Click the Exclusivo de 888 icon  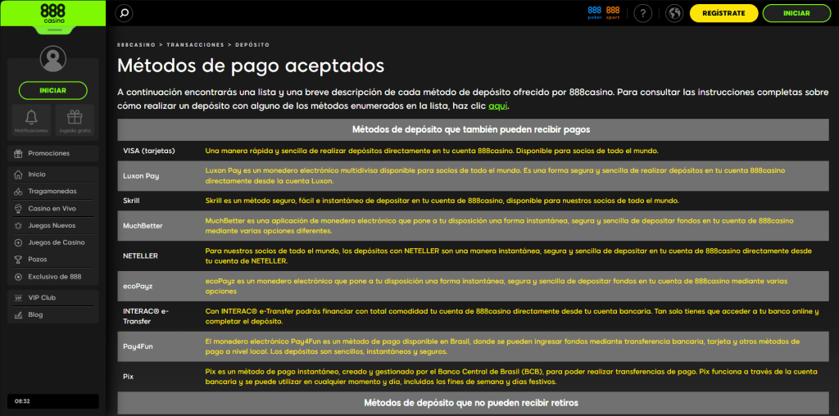(x=18, y=277)
